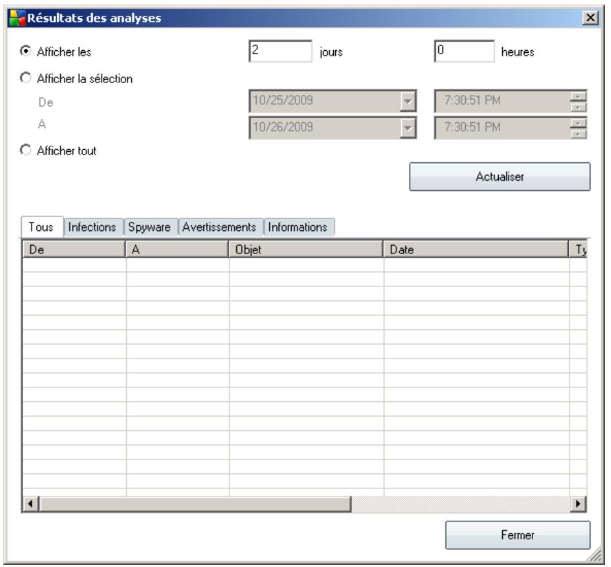Image resolution: width=611 pixels, height=567 pixels.
Task: Click the resize grip in window corner
Action: click(595, 554)
